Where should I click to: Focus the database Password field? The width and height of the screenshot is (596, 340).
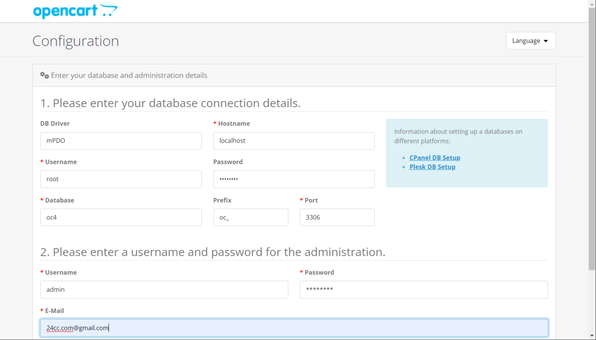294,179
